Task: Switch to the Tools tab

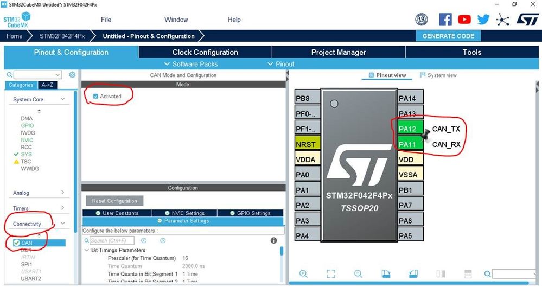Action: click(x=472, y=52)
